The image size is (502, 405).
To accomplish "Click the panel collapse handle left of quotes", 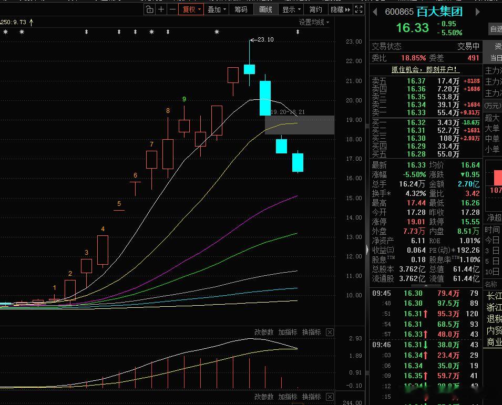I will [x=367, y=250].
